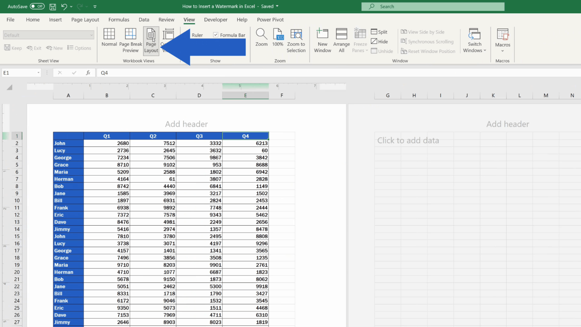Image resolution: width=581 pixels, height=327 pixels.
Task: Reset zoom to 100%
Action: tap(278, 40)
